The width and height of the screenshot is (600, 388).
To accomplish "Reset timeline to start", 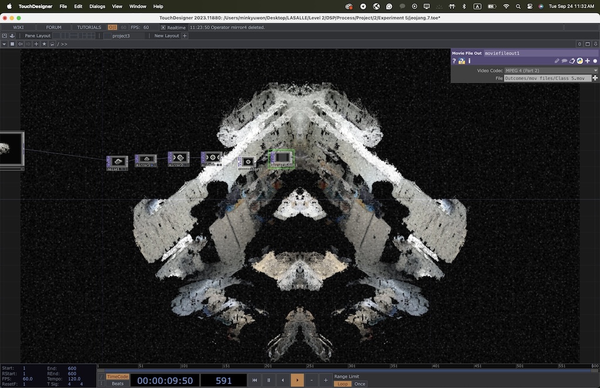I will point(255,380).
